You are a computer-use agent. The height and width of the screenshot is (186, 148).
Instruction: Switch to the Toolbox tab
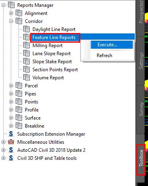141,158
